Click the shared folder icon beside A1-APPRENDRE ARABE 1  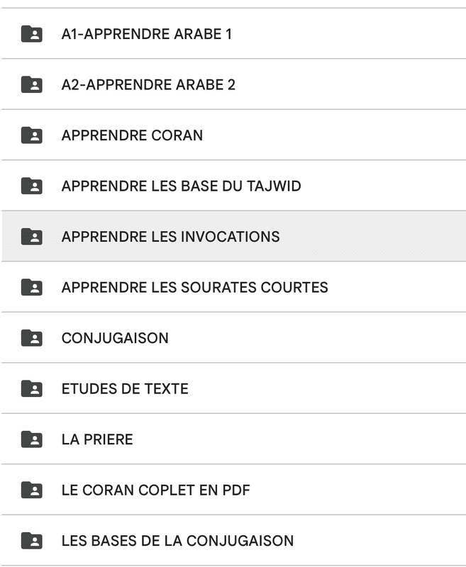[32, 33]
